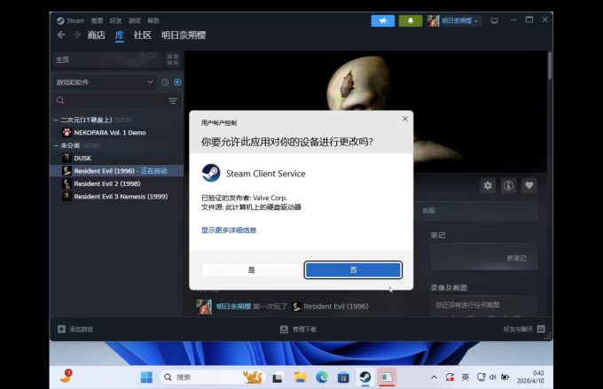Image resolution: width=603 pixels, height=389 pixels.
Task: Click the Steam announcements megaphone button
Action: [x=383, y=20]
